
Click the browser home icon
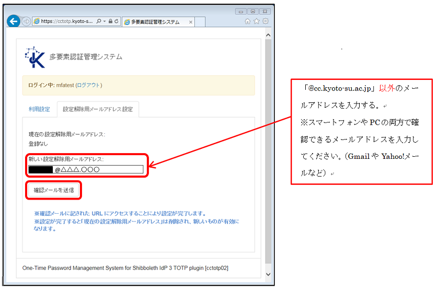point(247,21)
